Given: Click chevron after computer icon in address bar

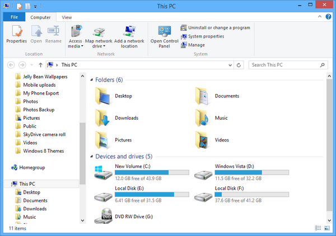Looking at the screenshot, I should pyautogui.click(x=57, y=65).
